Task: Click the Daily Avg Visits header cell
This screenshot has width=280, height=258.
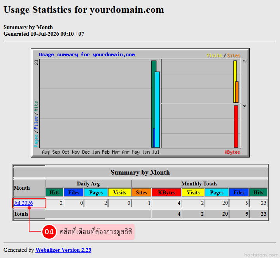Action: (119, 192)
